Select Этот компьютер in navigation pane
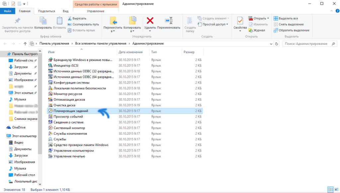 pos(22,136)
